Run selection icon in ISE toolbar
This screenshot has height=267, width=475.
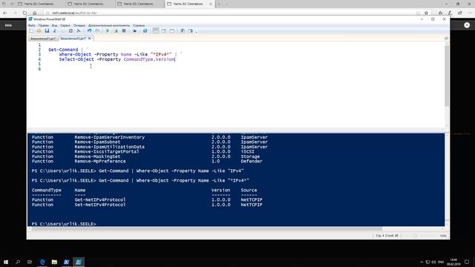[x=116, y=31]
